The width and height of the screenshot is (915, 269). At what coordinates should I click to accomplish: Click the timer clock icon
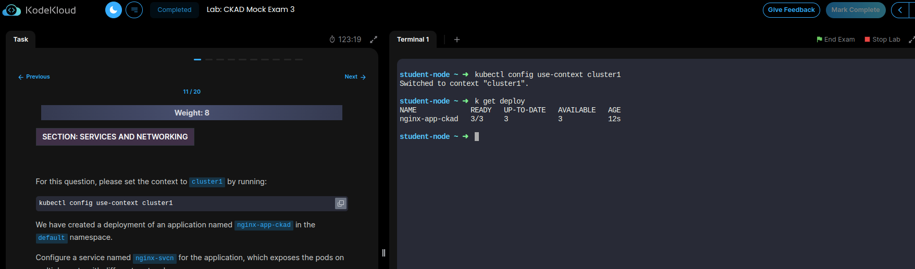(332, 40)
